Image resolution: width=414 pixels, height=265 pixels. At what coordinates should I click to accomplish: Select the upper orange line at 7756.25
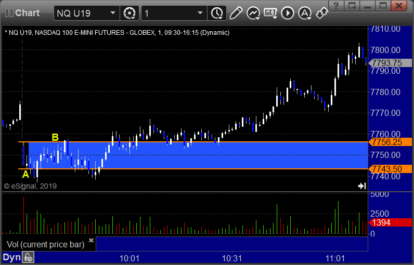[193, 142]
